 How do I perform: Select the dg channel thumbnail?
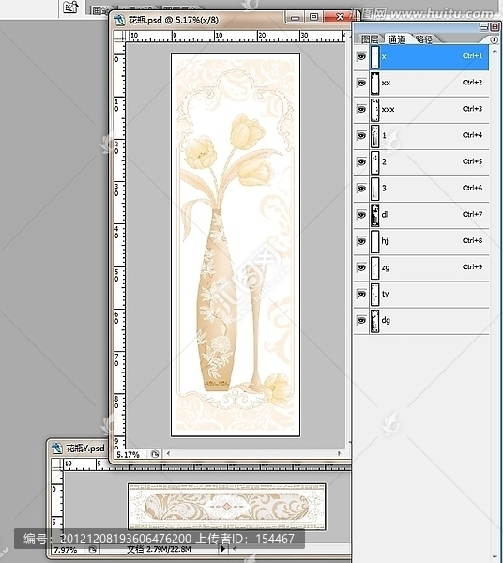point(374,321)
